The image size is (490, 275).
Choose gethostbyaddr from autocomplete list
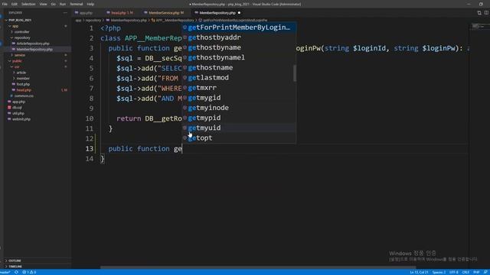[x=239, y=37]
